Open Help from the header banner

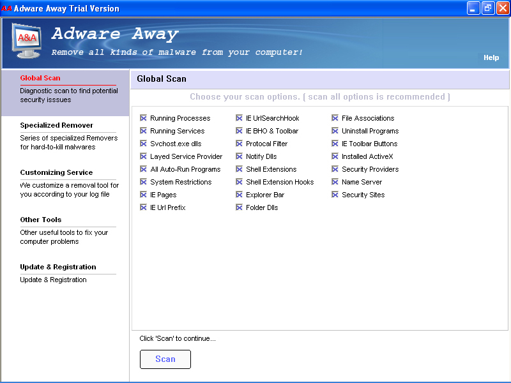pos(491,57)
